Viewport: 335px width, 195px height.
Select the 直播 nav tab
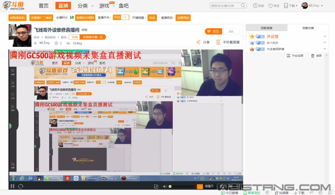point(63,6)
